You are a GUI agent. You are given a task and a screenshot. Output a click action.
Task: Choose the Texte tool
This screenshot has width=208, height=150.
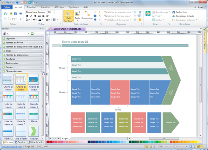coord(77,16)
